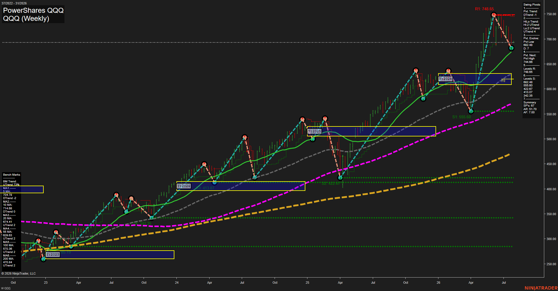Click the Bench Marks panel heading
558x291 pixels.
point(12,175)
